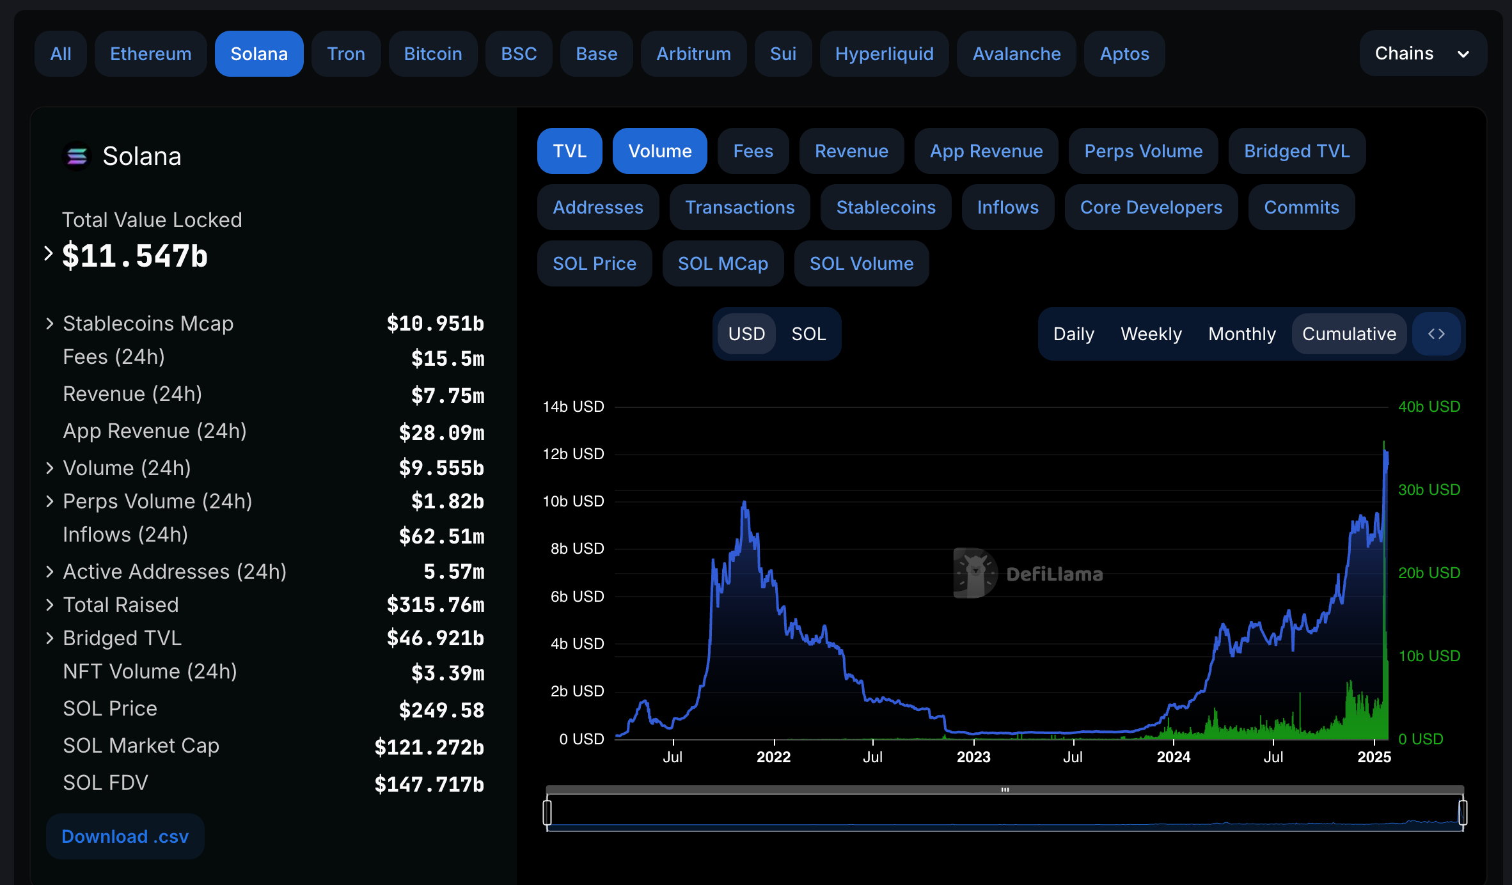Select Cumulative chart grouping
Image resolution: width=1512 pixels, height=885 pixels.
1349,334
